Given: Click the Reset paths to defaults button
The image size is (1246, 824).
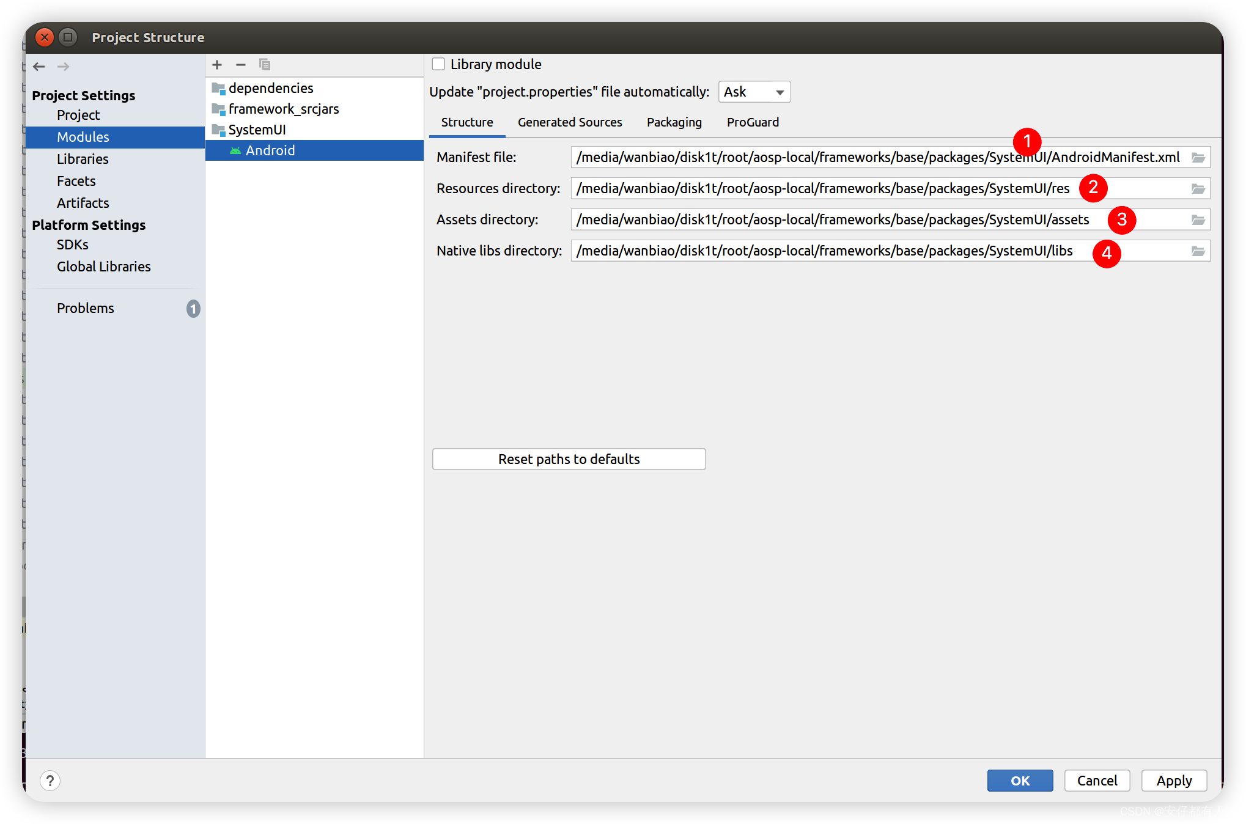Looking at the screenshot, I should (569, 458).
